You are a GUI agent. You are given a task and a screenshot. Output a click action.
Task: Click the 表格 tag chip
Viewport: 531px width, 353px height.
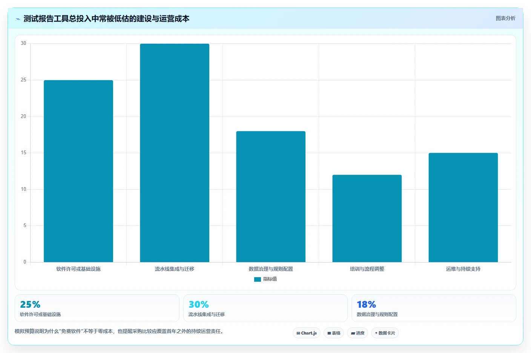coord(334,333)
